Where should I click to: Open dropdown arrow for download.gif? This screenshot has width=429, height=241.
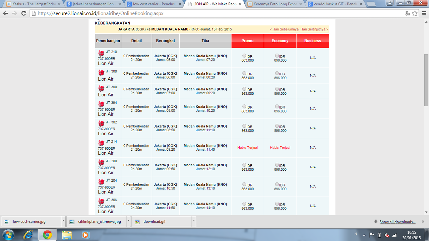click(x=193, y=221)
